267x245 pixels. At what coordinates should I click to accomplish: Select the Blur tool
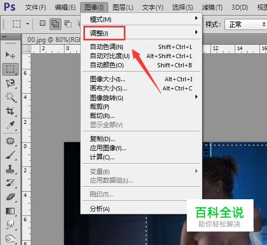(x=10, y=225)
